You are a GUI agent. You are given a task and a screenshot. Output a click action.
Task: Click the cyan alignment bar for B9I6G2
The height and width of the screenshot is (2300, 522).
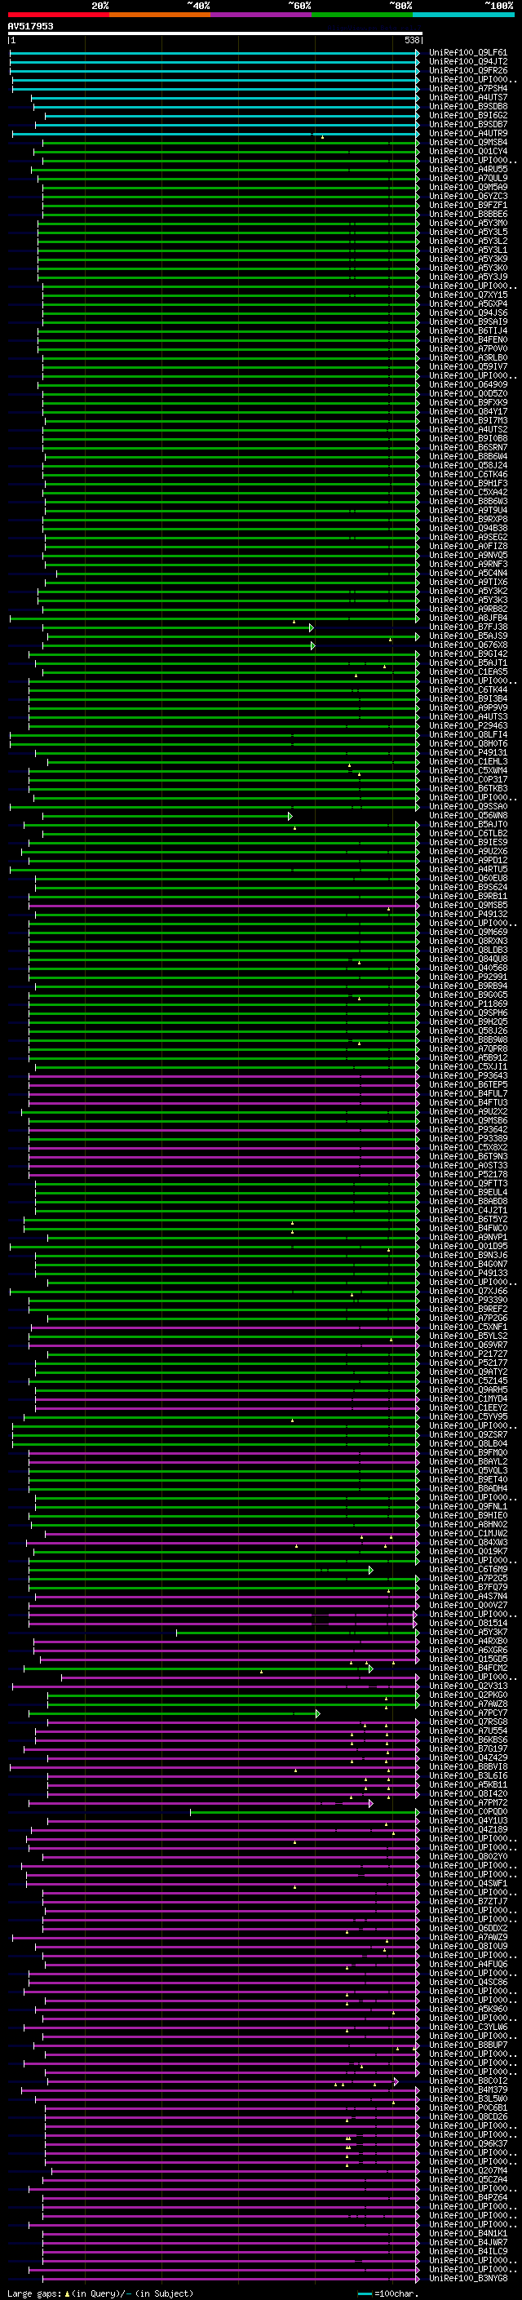pos(232,116)
